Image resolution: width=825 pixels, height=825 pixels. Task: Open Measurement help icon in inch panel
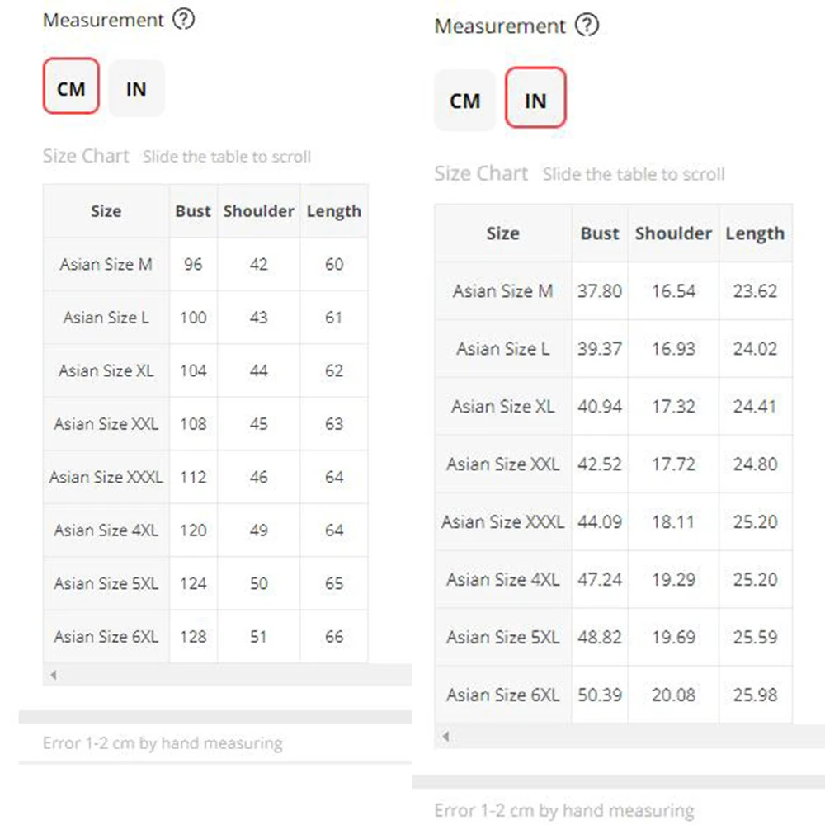[587, 26]
